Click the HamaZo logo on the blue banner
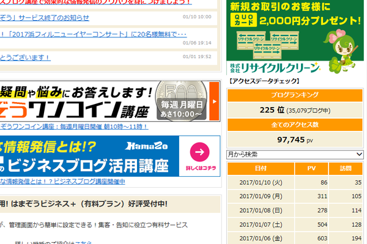The height and width of the screenshot is (244, 367). pos(146,146)
